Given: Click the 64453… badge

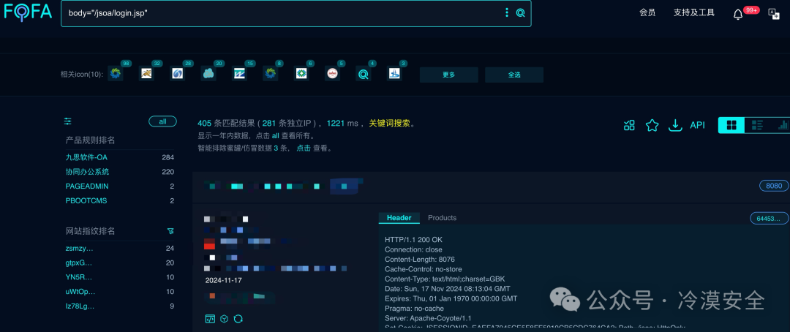Looking at the screenshot, I should pyautogui.click(x=770, y=218).
